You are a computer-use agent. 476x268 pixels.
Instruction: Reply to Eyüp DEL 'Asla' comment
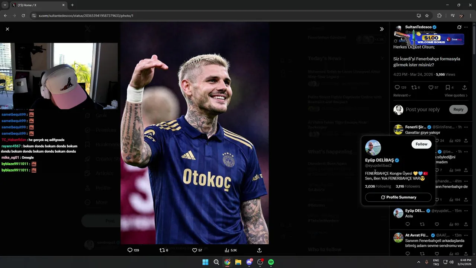408,224
